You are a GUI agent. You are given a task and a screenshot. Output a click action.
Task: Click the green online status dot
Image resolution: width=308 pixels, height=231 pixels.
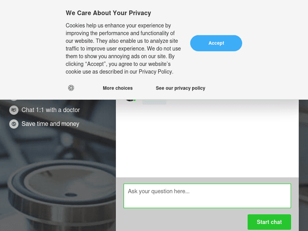pos(135,100)
